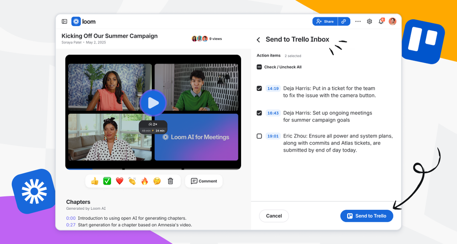
Task: React with the thumbs up emoji
Action: click(94, 181)
